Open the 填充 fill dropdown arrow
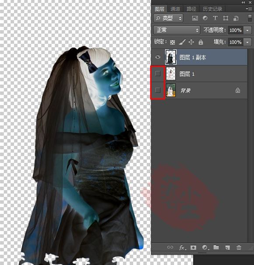This screenshot has width=254, height=265. click(x=247, y=42)
